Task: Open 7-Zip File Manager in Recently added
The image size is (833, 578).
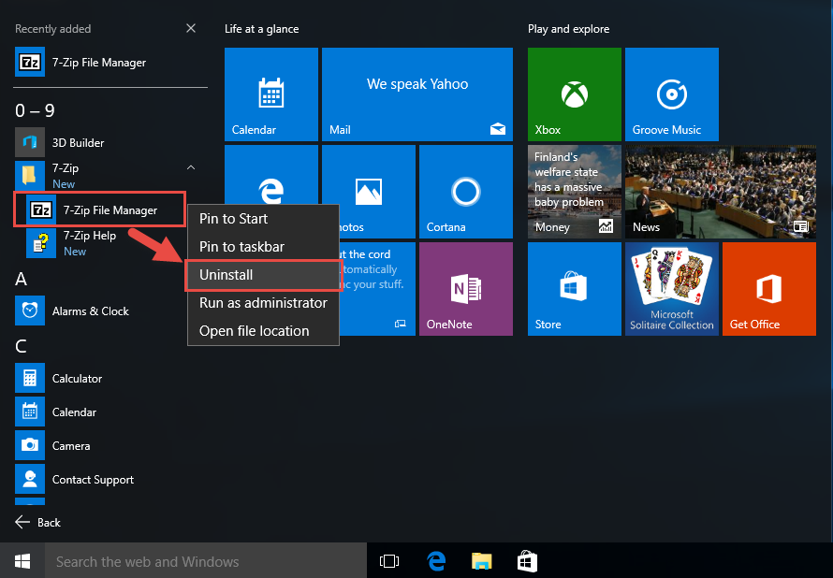Action: pos(110,63)
